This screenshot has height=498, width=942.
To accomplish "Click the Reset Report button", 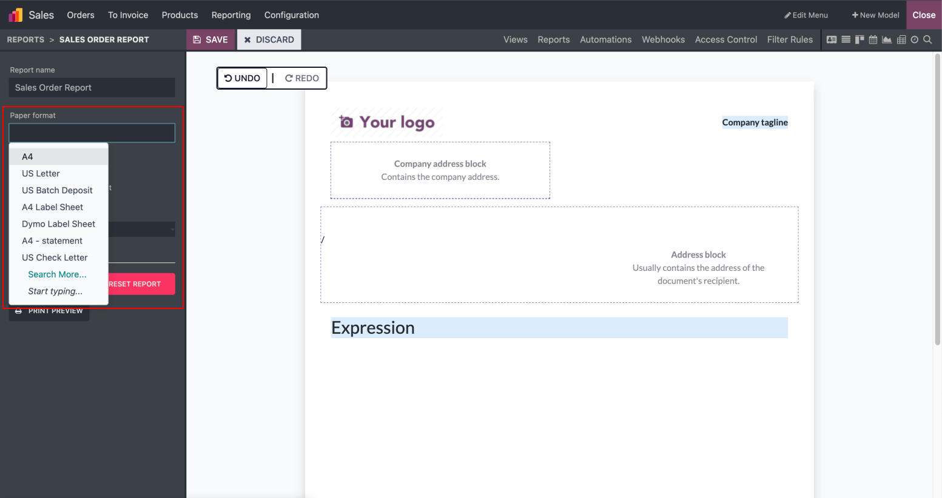I will (x=142, y=284).
